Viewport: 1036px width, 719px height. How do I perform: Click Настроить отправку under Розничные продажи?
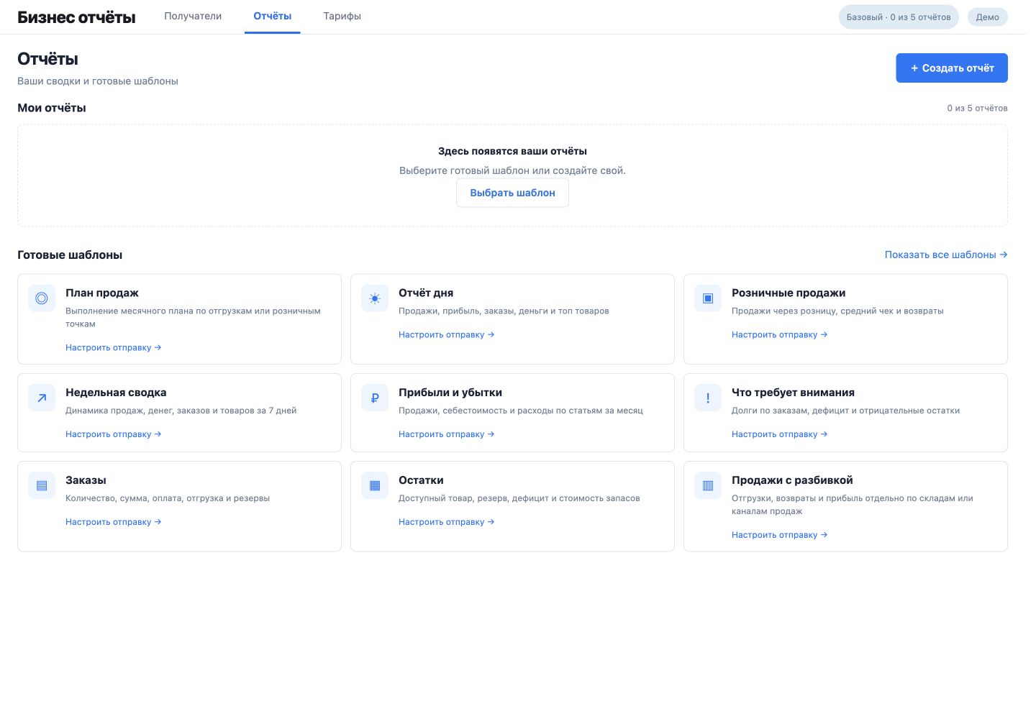779,335
